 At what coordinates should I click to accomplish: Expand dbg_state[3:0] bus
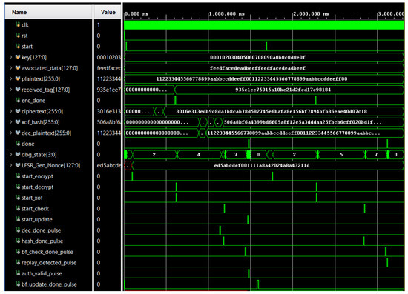(10, 154)
